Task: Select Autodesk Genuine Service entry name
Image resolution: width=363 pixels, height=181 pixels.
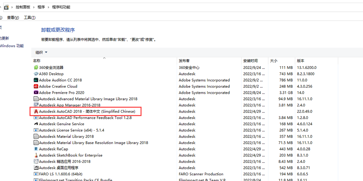Action: [x=62, y=124]
